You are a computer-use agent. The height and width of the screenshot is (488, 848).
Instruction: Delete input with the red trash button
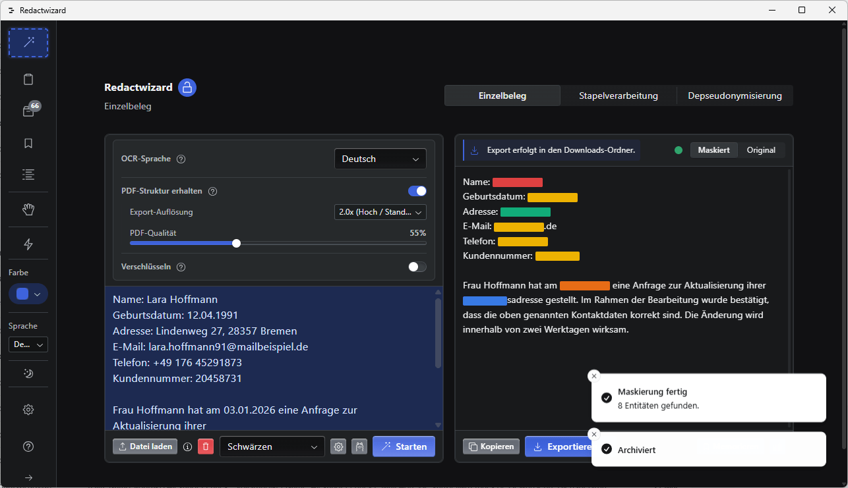(206, 447)
